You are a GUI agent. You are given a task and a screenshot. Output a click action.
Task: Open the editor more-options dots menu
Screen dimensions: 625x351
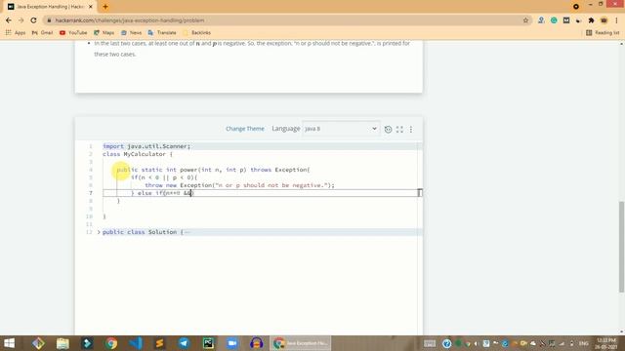(x=411, y=129)
